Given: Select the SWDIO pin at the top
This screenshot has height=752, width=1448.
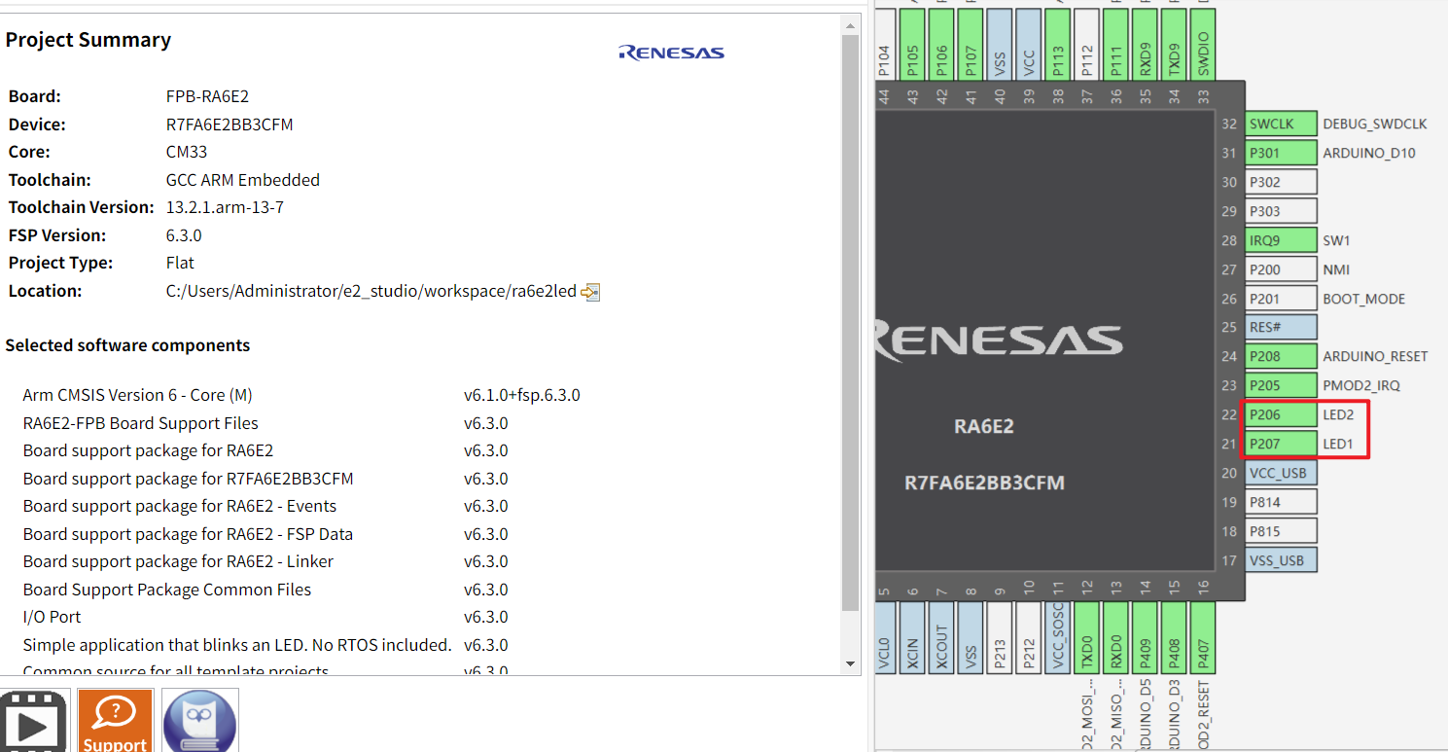Looking at the screenshot, I should tap(1204, 43).
